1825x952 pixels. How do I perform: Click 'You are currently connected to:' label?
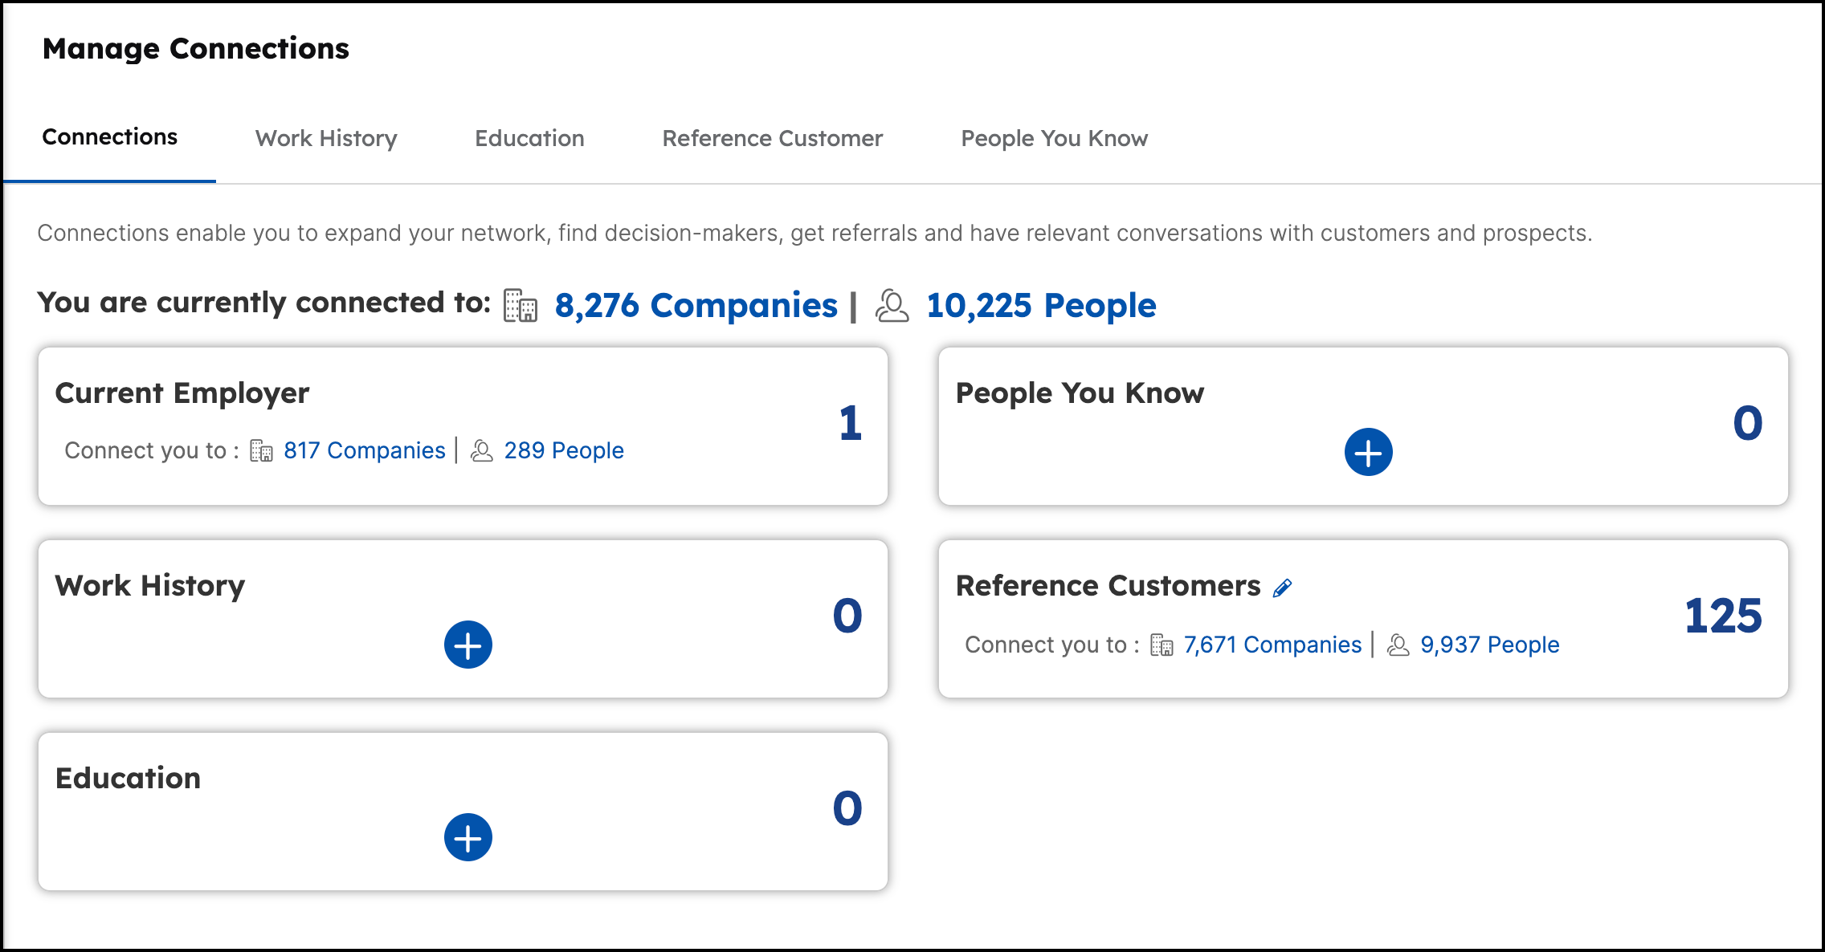tap(263, 303)
